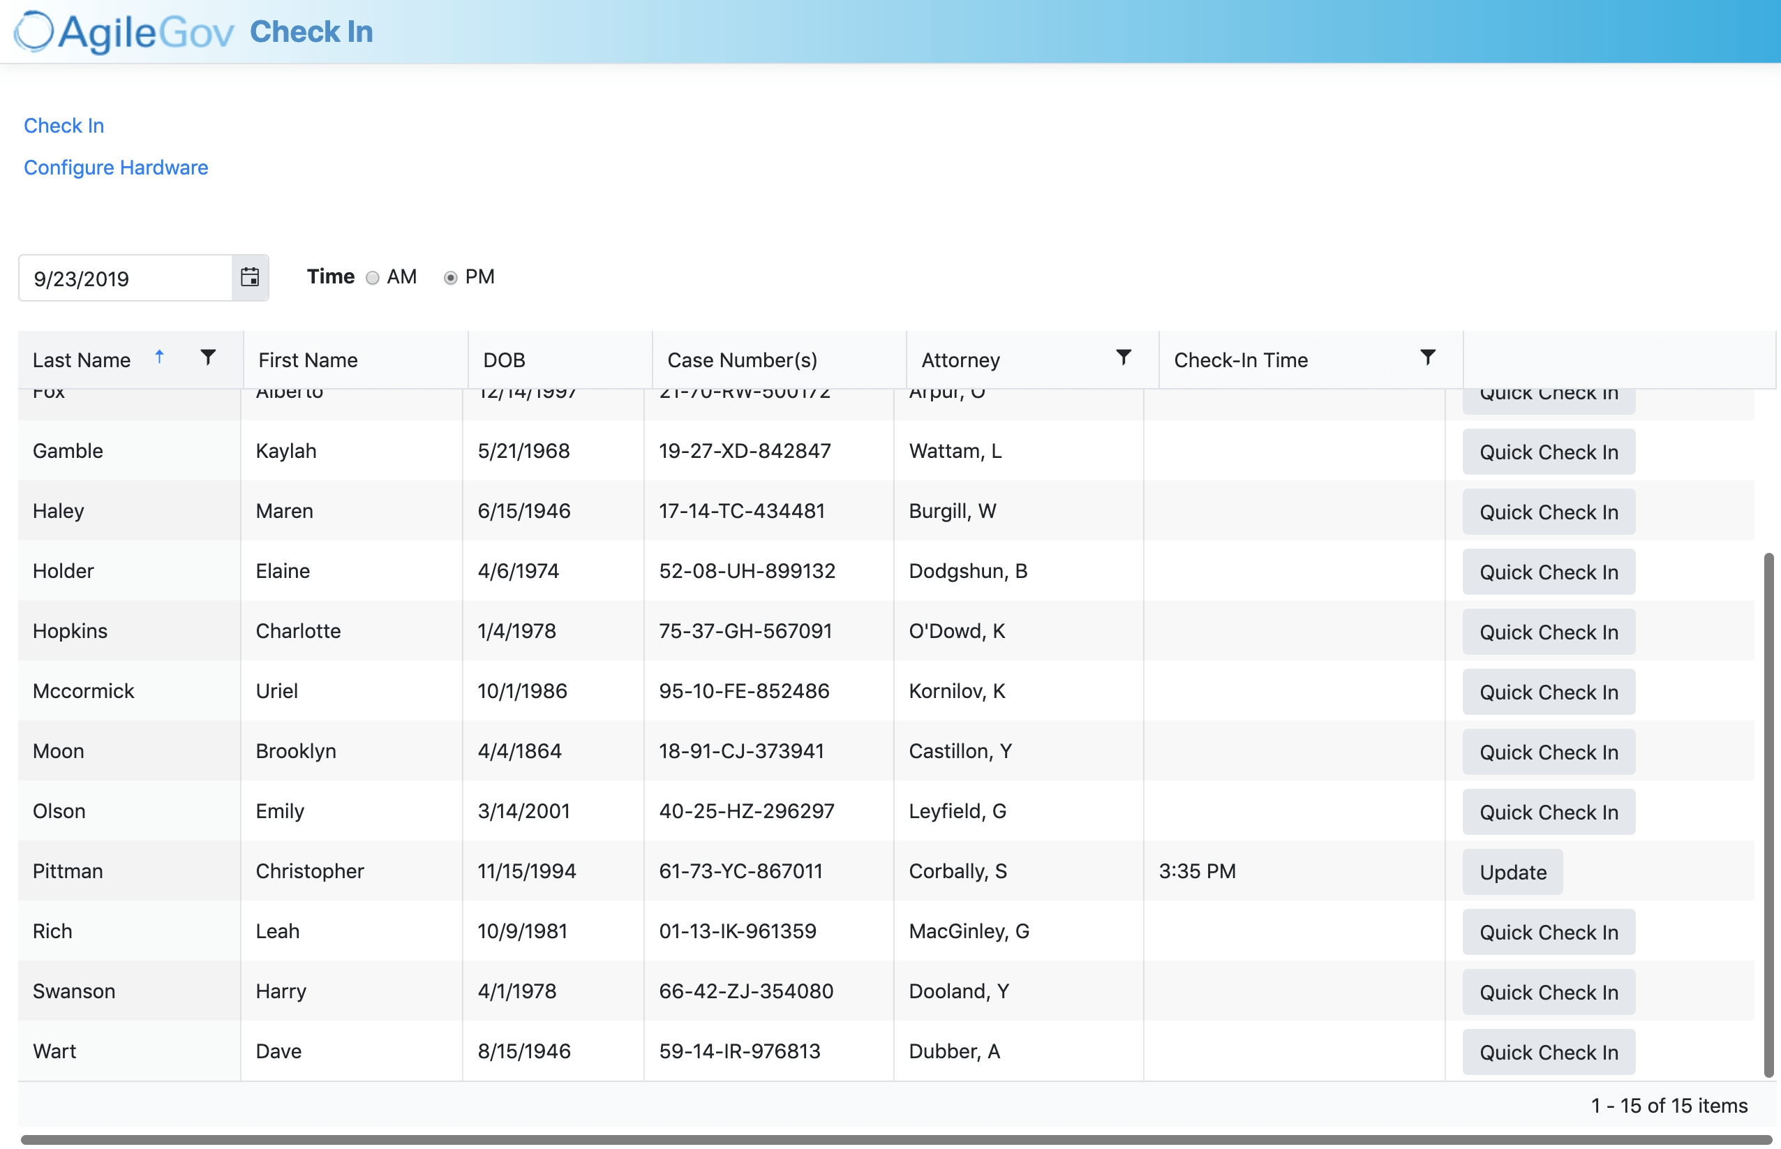Click case number 17-14-TC-434481
Screen dimensions: 1781x1149
[741, 511]
